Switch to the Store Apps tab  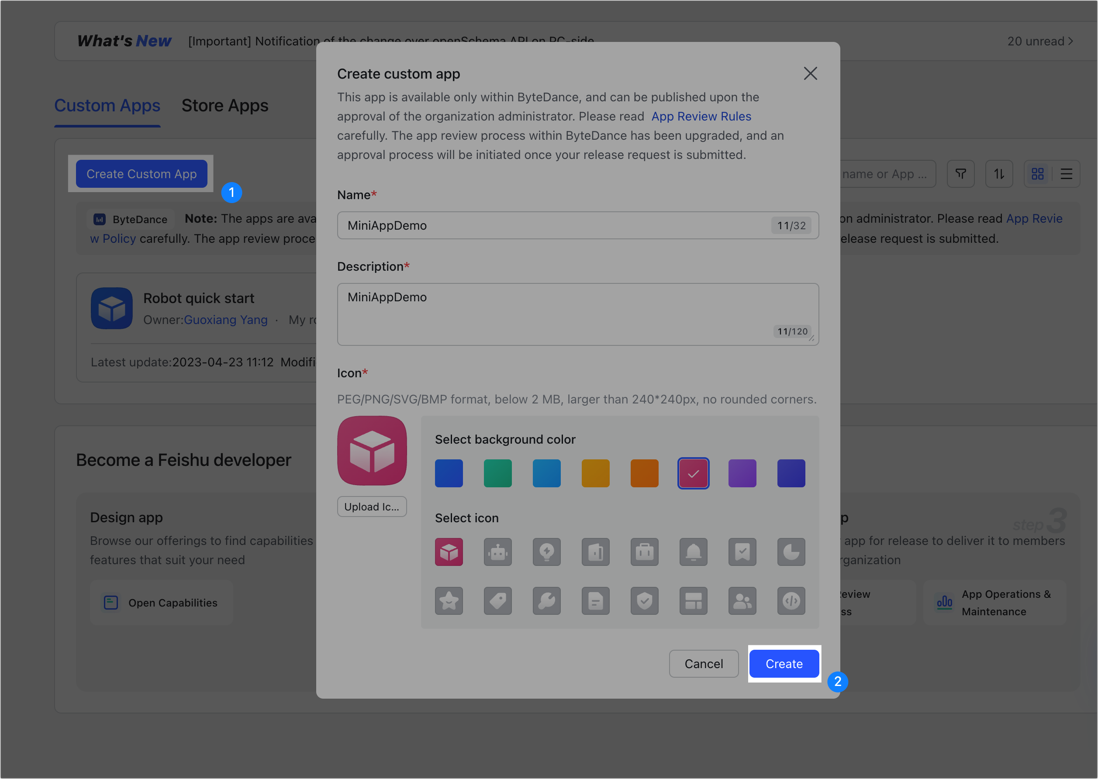224,106
